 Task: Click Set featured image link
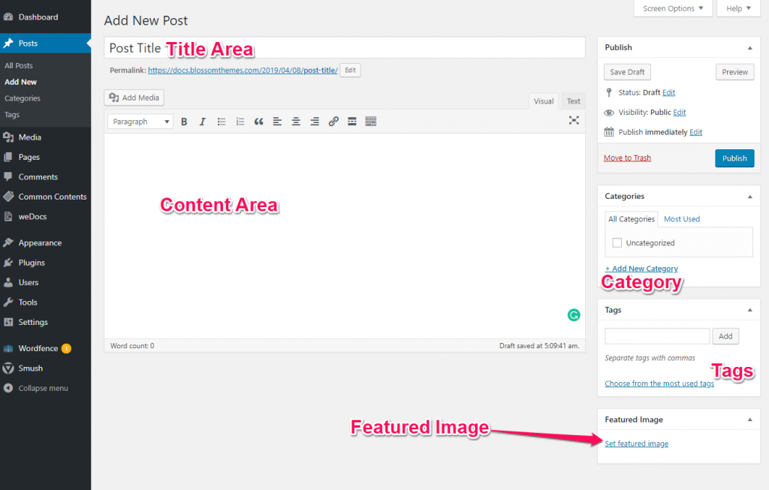[x=636, y=443]
